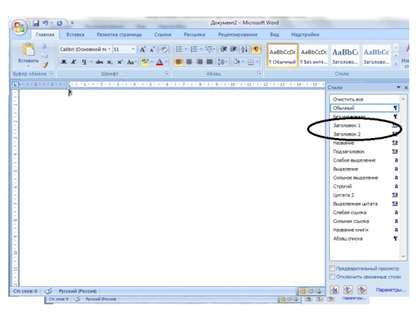The image size is (418, 313).
Task: Select Очистить все in the Styles list
Action: pos(348,99)
